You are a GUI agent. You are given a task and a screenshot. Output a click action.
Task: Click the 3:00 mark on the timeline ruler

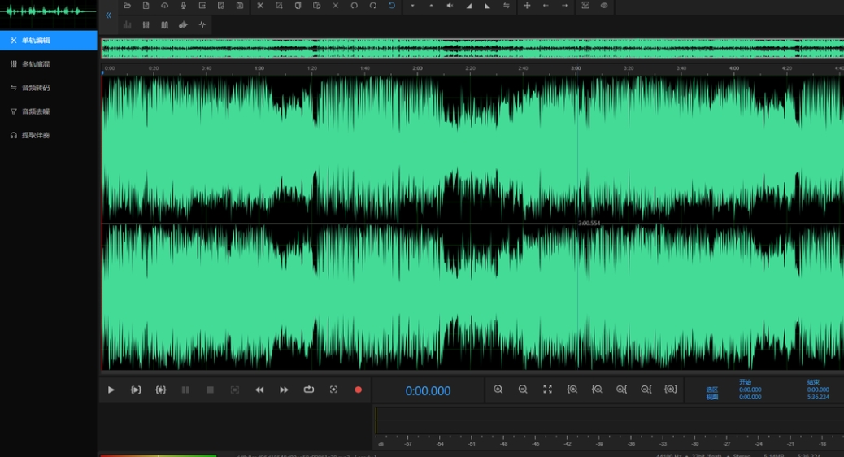coord(576,68)
